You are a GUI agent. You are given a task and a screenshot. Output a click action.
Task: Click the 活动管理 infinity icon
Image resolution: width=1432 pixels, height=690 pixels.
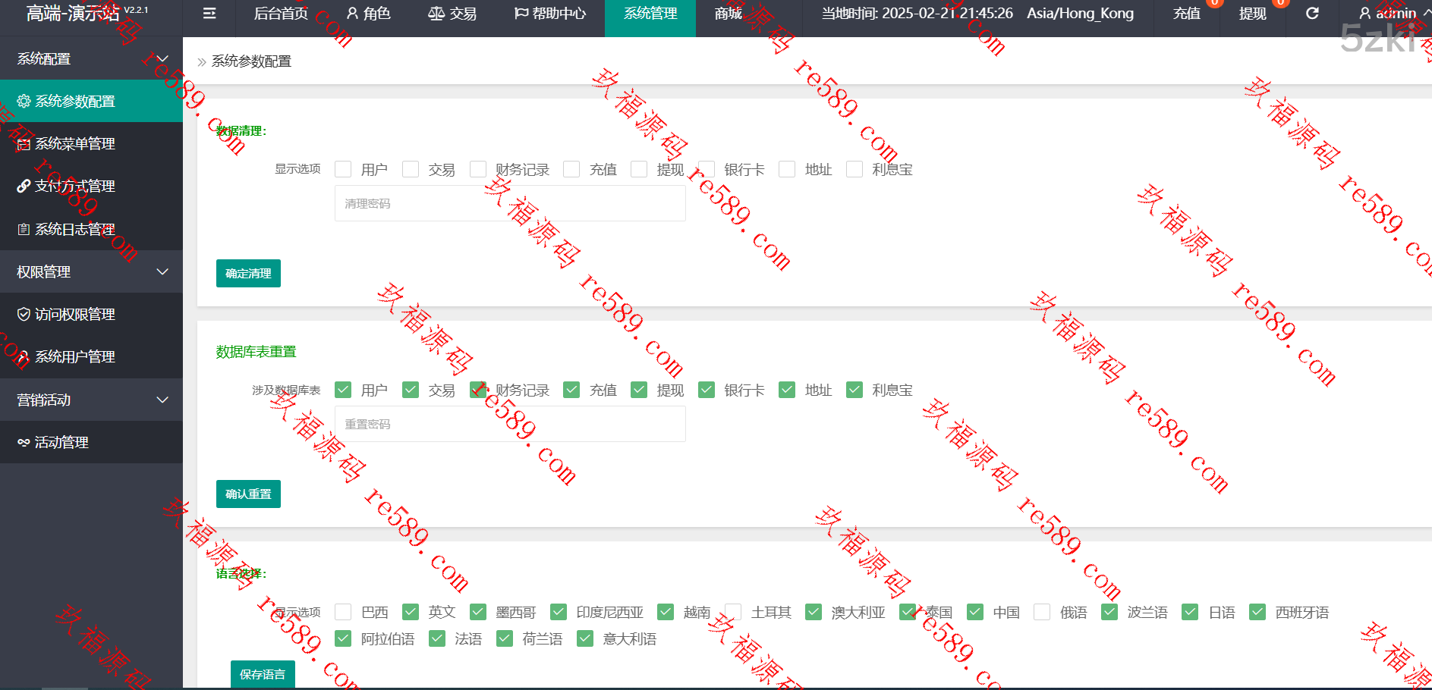pyautogui.click(x=24, y=443)
